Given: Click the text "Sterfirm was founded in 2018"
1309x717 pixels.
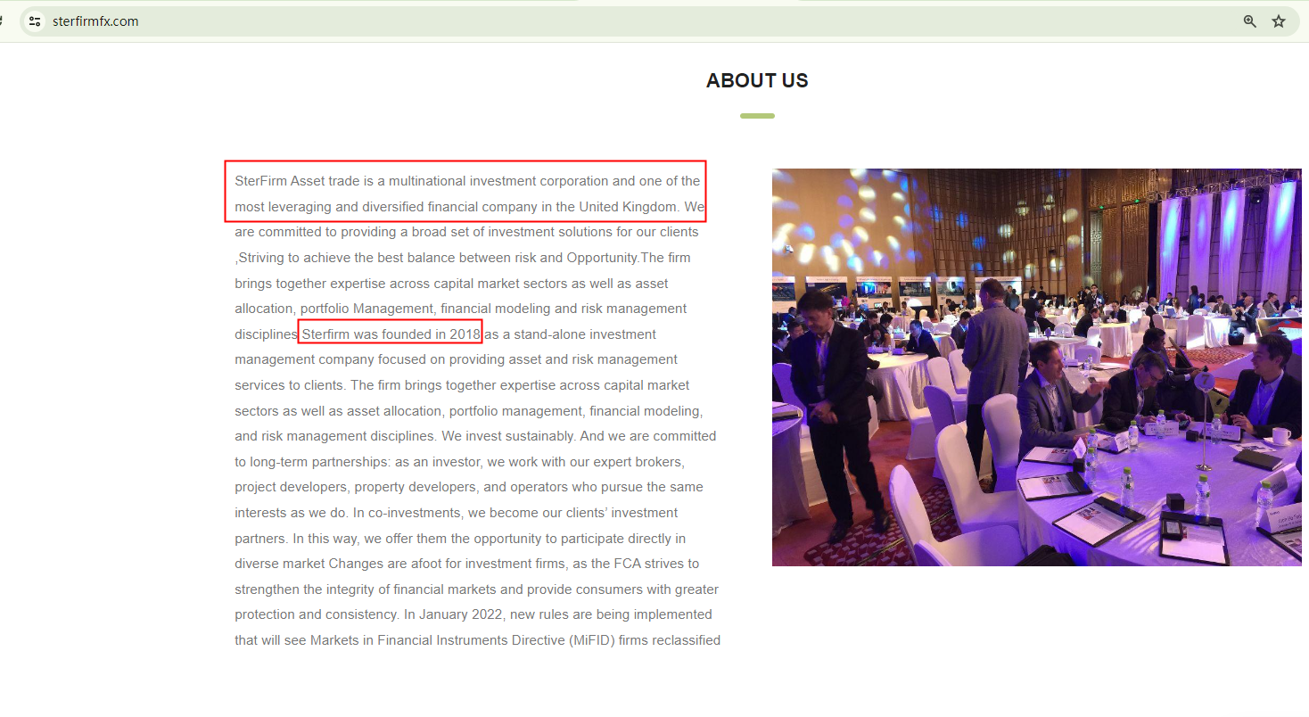Looking at the screenshot, I should [x=391, y=334].
